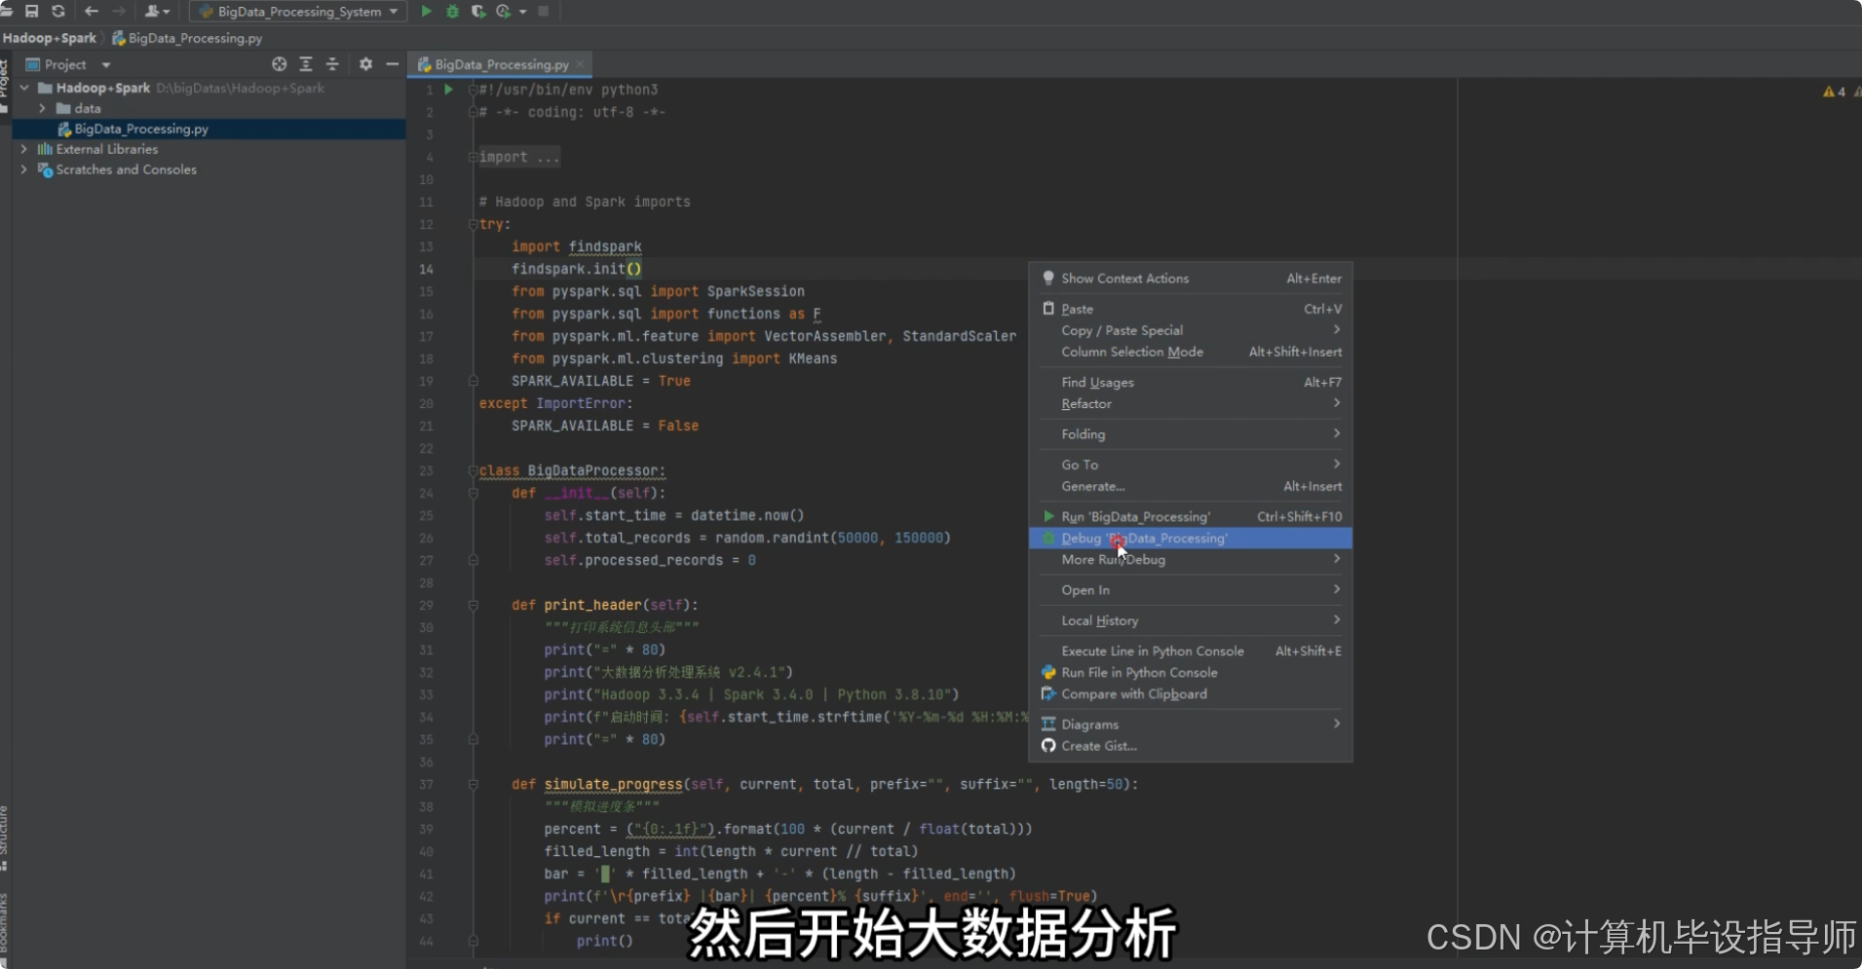Hide the Project panel with minus icon
The image size is (1862, 969).
click(392, 64)
